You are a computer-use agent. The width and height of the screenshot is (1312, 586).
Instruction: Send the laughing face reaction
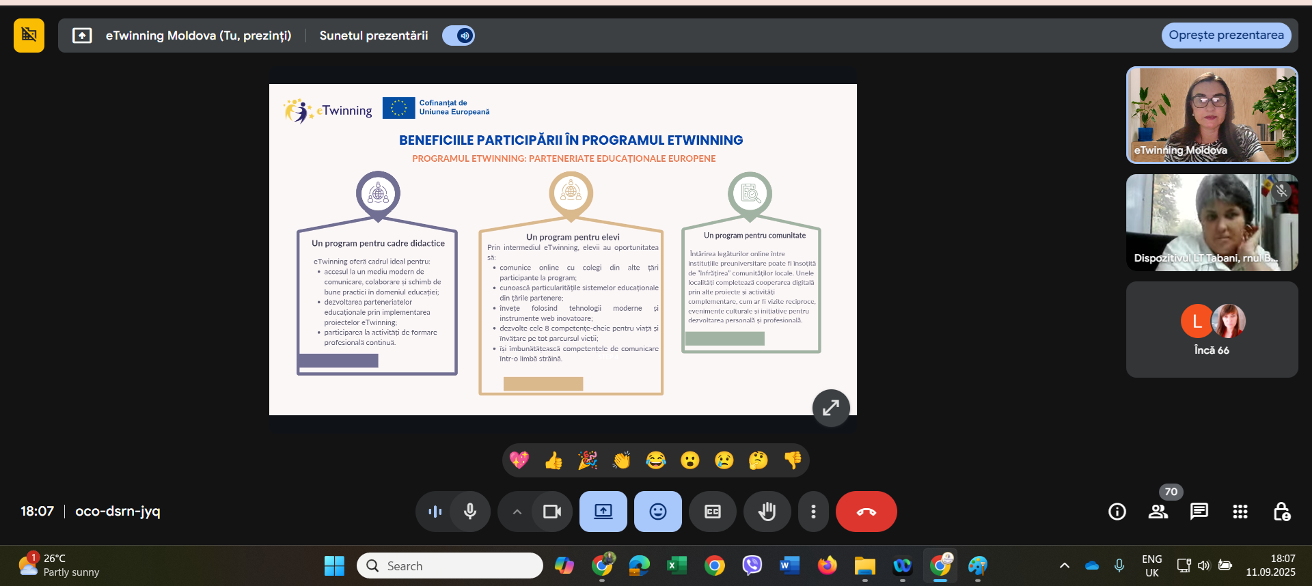tap(656, 460)
